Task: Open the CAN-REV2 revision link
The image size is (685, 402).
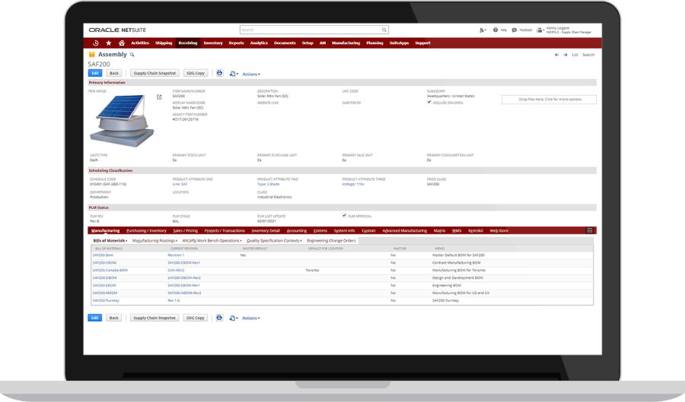Action: pos(176,271)
